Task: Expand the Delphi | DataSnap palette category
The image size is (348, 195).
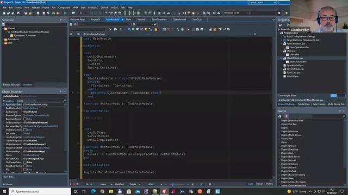Action: [279, 149]
